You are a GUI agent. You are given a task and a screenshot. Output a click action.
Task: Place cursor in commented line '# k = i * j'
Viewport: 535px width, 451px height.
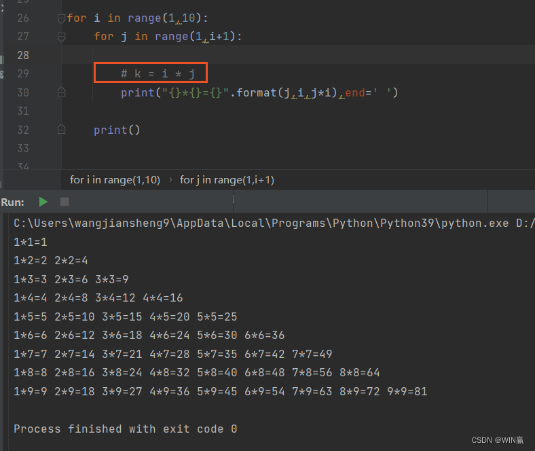pyautogui.click(x=158, y=73)
